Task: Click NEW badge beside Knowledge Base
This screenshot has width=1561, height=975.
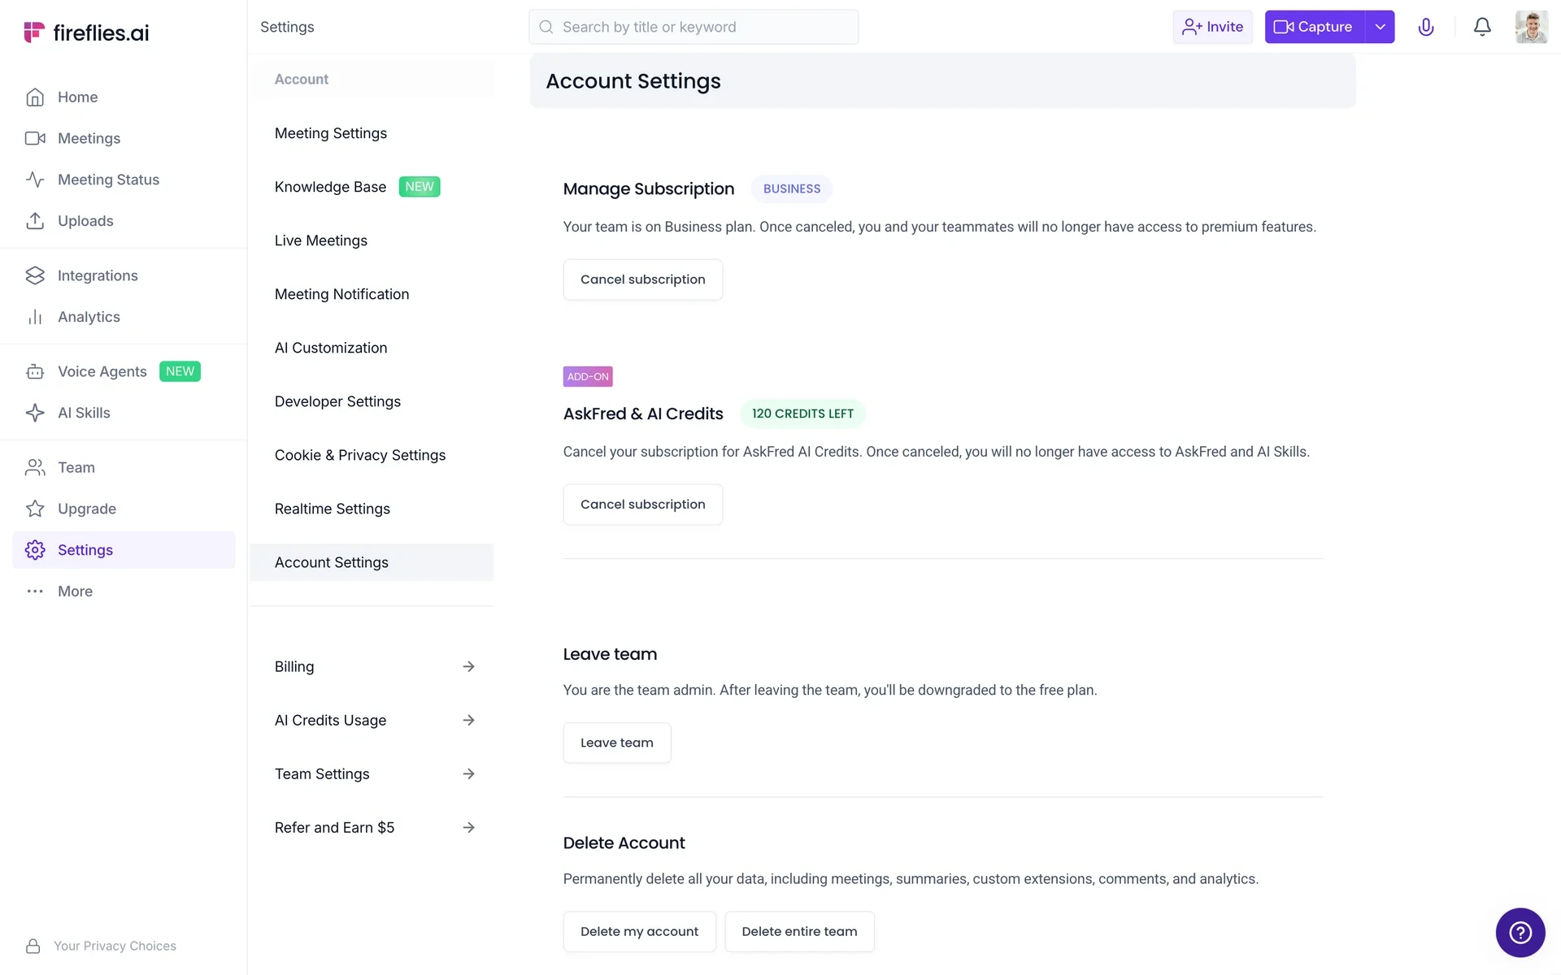Action: pyautogui.click(x=420, y=187)
